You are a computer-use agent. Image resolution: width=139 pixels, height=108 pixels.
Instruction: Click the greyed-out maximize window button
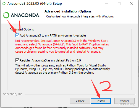click(119, 4)
